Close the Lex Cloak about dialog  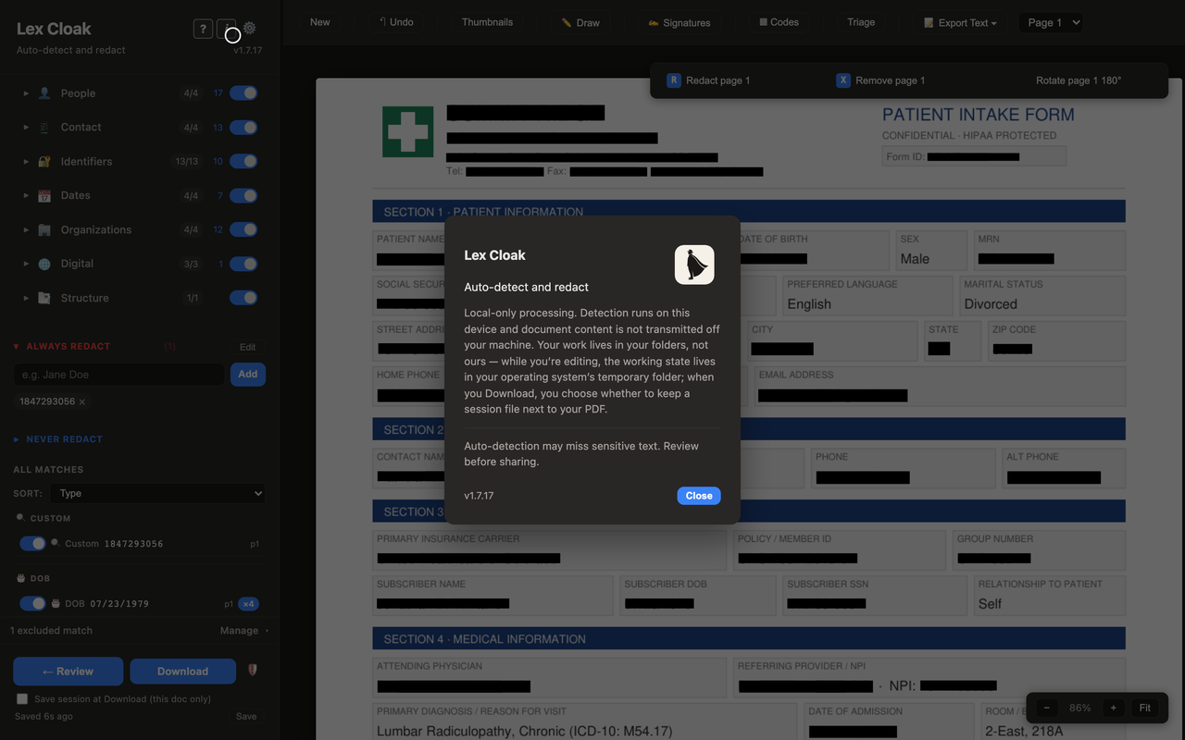point(699,496)
